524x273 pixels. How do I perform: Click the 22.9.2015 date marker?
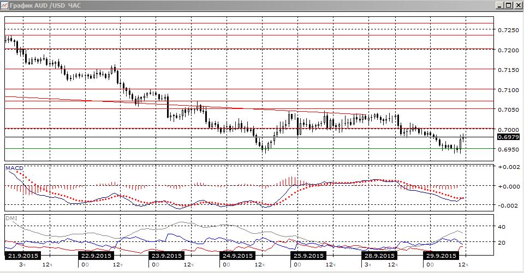click(x=96, y=256)
